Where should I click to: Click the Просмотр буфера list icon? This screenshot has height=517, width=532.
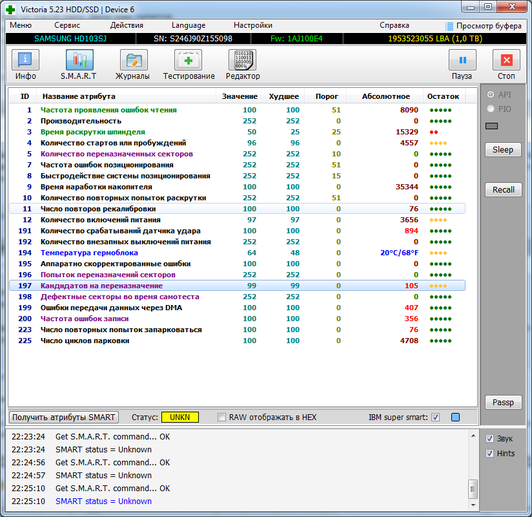click(450, 26)
